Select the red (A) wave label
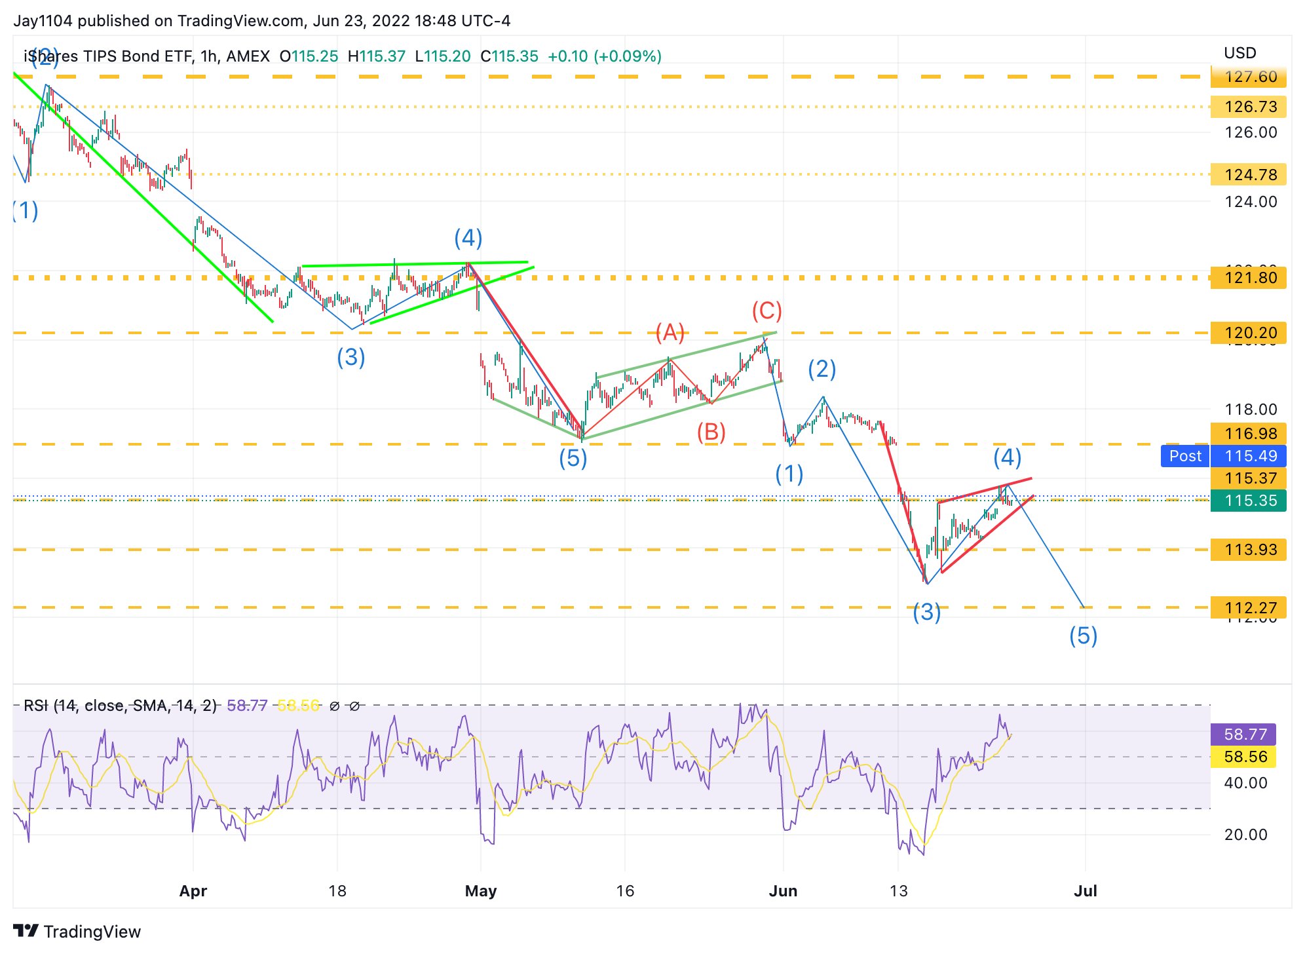The height and width of the screenshot is (954, 1305). 670,333
